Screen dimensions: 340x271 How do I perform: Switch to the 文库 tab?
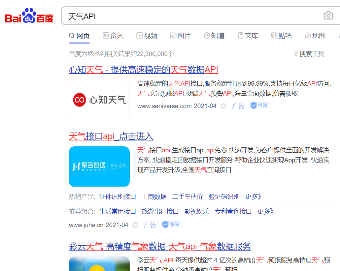click(x=248, y=36)
